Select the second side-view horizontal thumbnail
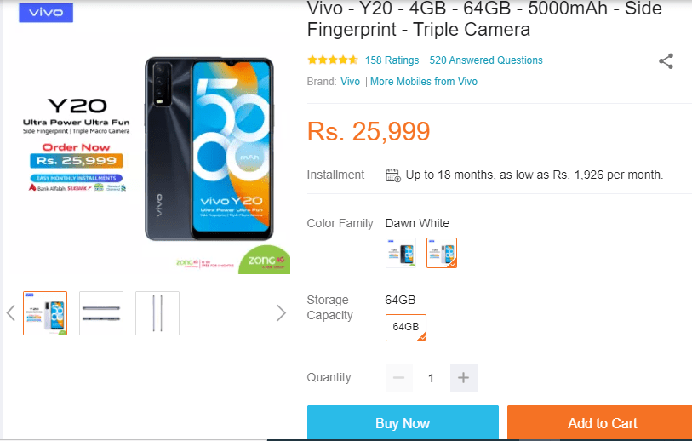692x441 pixels. pos(101,312)
